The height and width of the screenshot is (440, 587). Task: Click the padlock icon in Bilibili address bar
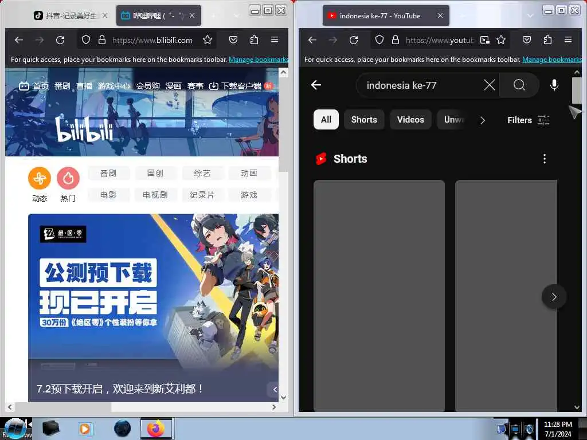(102, 40)
